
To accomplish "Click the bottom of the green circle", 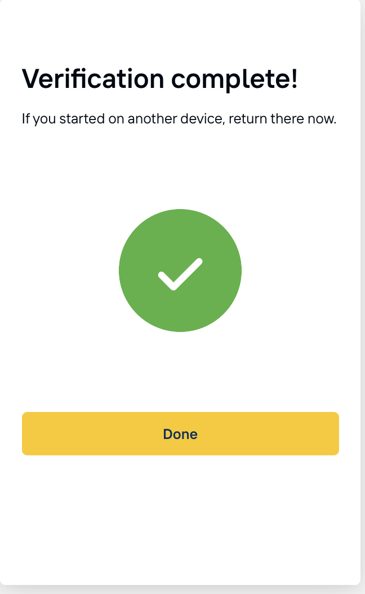I will pyautogui.click(x=180, y=325).
